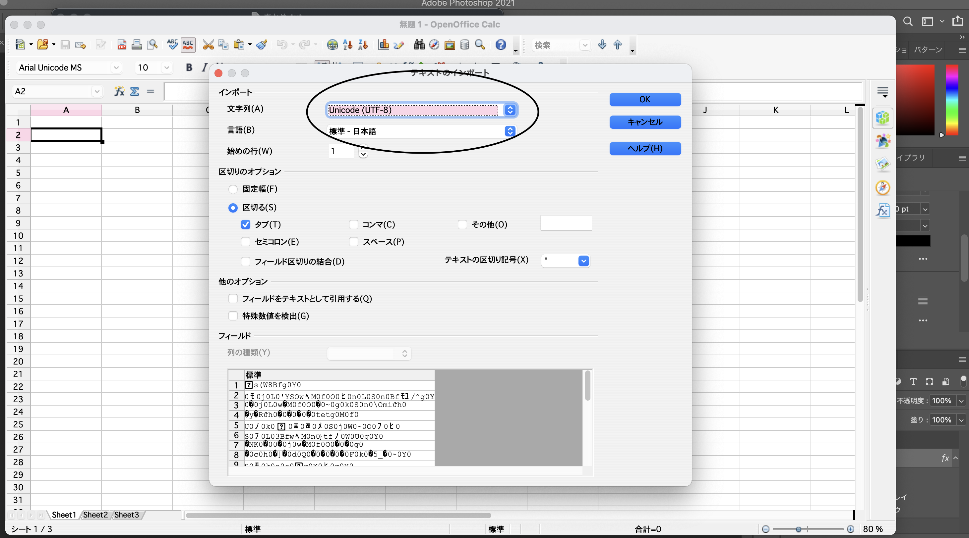Open the Unicode (UTF-8) character set dropdown
The width and height of the screenshot is (969, 538).
click(x=510, y=110)
